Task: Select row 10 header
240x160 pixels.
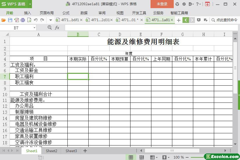Action: pyautogui.click(x=5, y=94)
